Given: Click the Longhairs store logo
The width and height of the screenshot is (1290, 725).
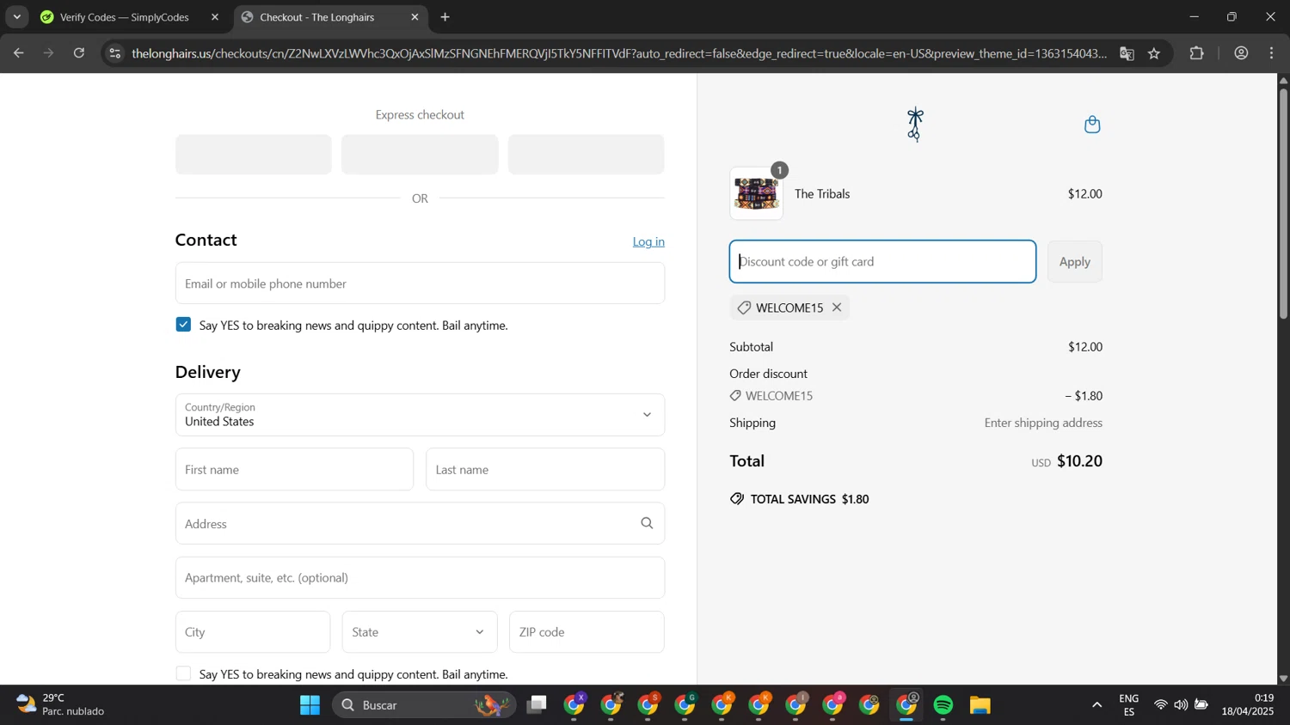Looking at the screenshot, I should click(915, 125).
